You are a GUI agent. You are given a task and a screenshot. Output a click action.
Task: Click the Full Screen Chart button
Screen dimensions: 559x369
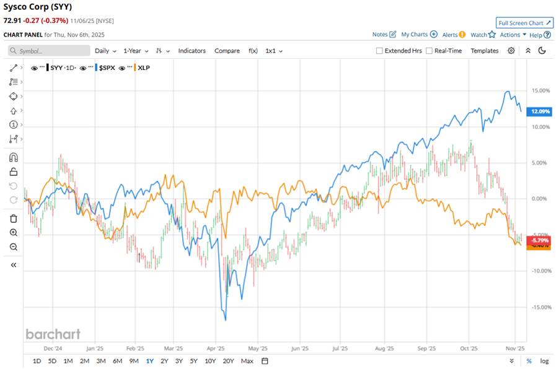[x=524, y=23]
